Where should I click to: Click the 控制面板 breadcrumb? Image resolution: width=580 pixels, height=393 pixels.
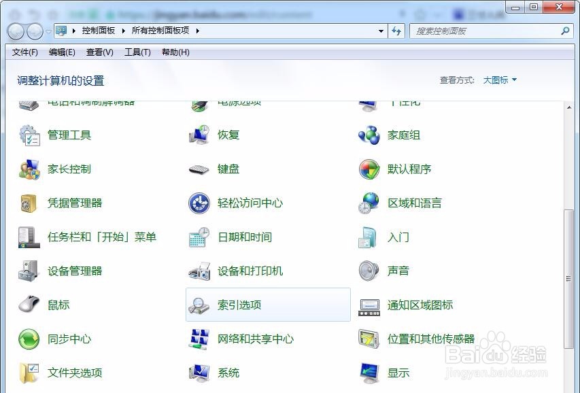[99, 31]
